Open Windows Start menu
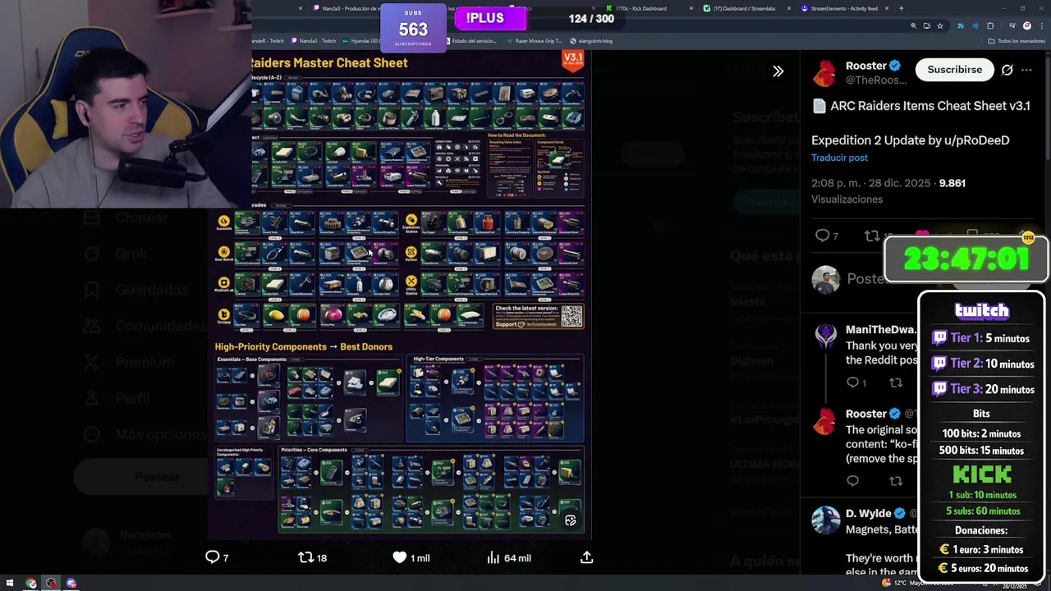1051x591 pixels. pos(9,583)
